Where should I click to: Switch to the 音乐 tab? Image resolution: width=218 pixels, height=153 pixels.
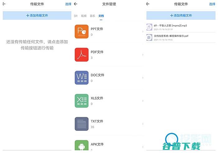click(x=92, y=16)
